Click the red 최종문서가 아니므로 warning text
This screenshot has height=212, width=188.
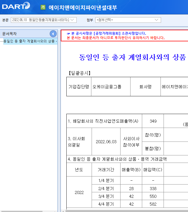(x=116, y=38)
